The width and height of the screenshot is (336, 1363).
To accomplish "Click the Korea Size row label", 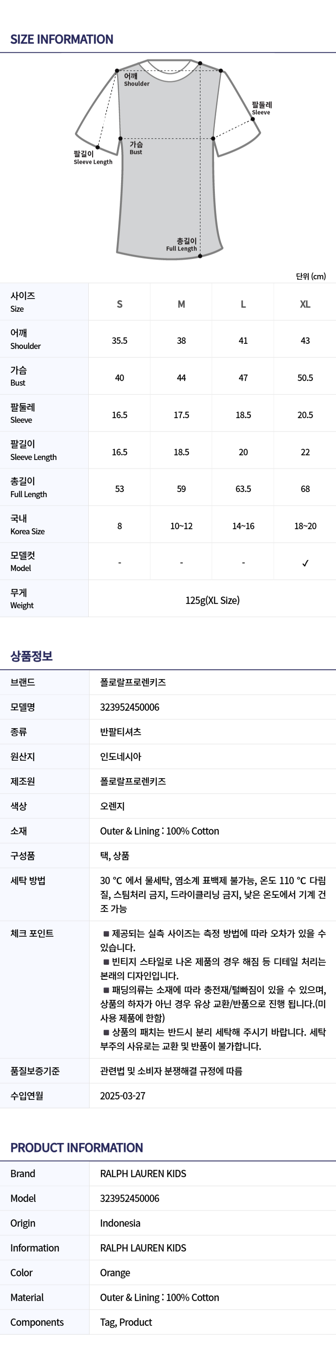I will point(27,525).
